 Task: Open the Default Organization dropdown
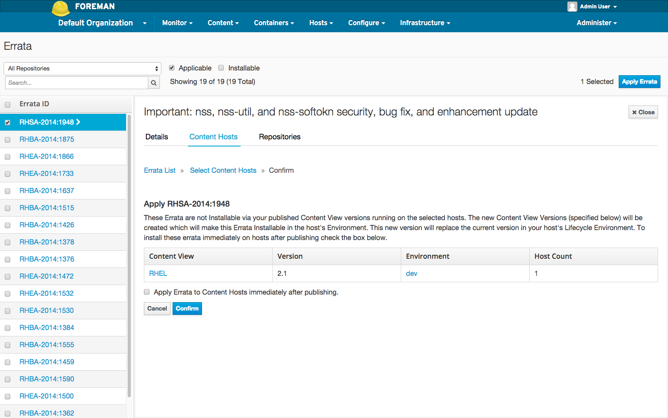tap(102, 23)
